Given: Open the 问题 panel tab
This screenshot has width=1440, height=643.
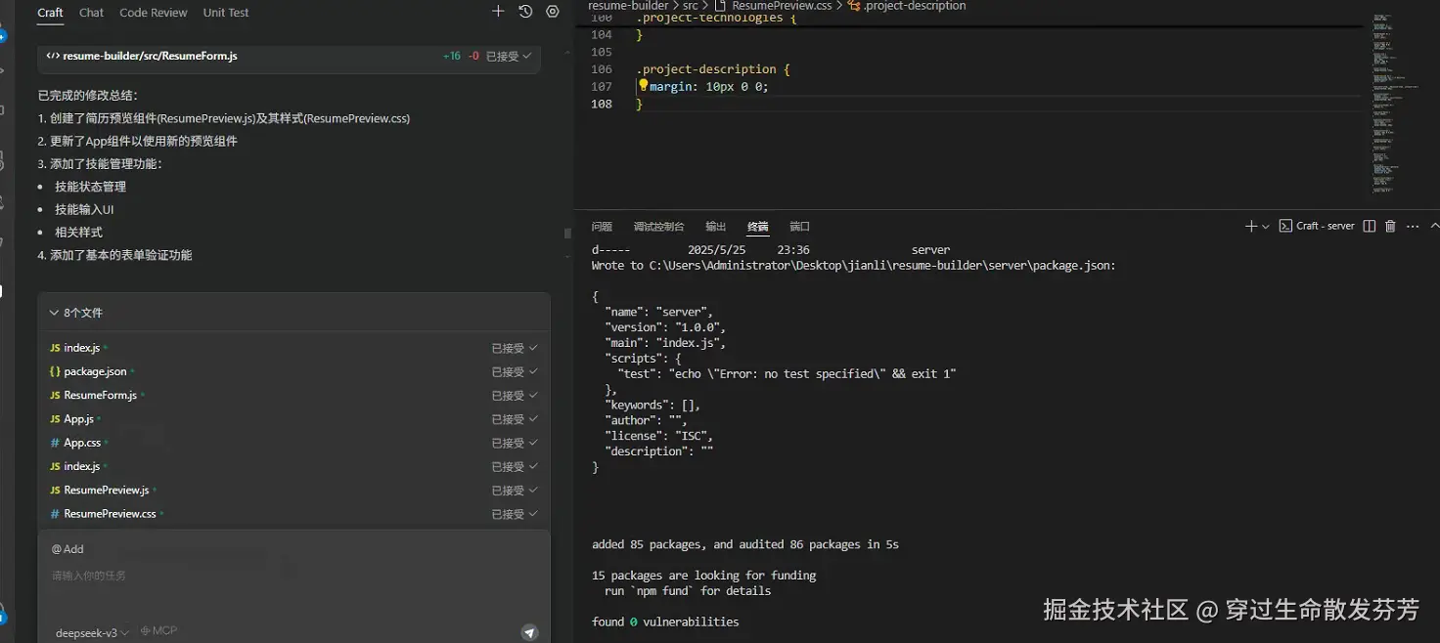Looking at the screenshot, I should tap(602, 227).
